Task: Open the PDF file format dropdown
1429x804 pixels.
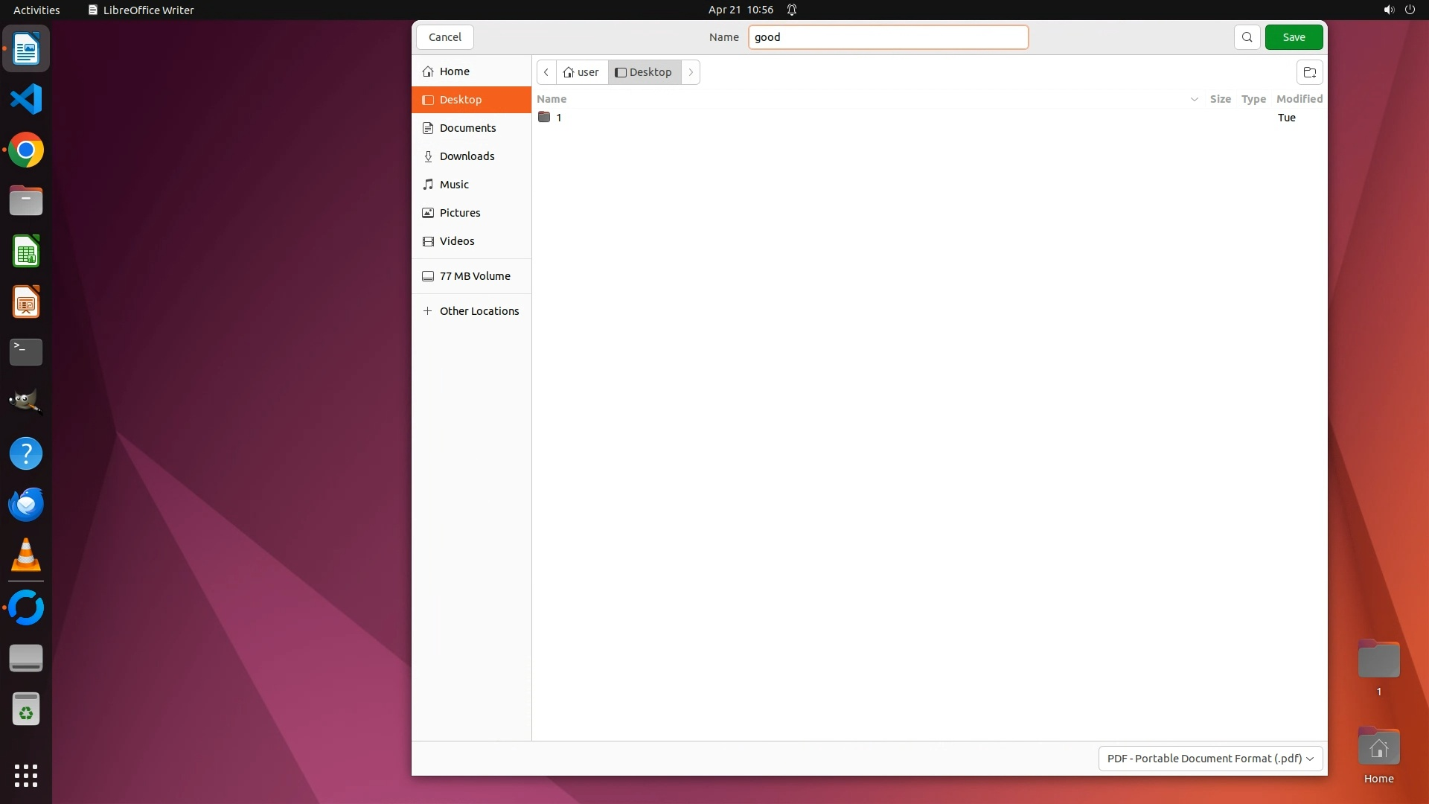Action: [x=1210, y=759]
